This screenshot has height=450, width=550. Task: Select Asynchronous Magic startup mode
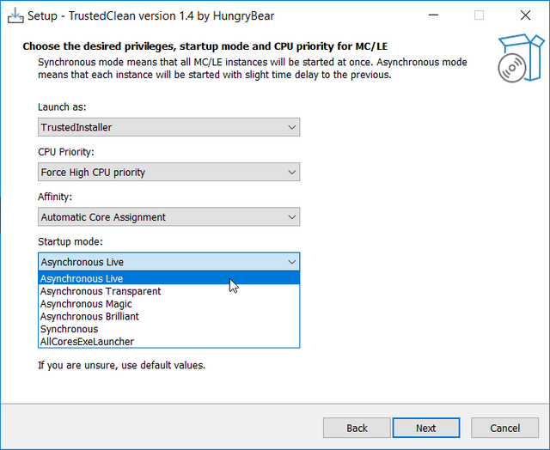pos(86,304)
